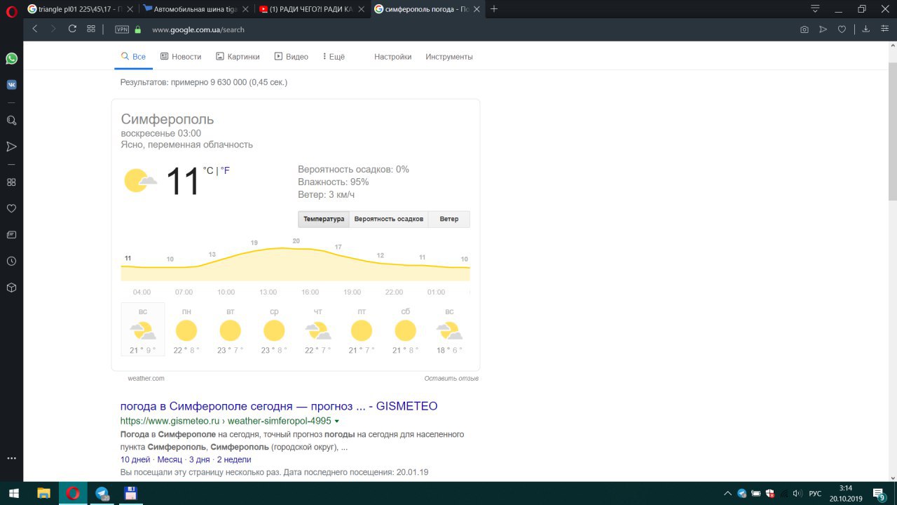Open the sidebar three-dot setup menu
Screen dimensions: 897x505
click(x=11, y=458)
